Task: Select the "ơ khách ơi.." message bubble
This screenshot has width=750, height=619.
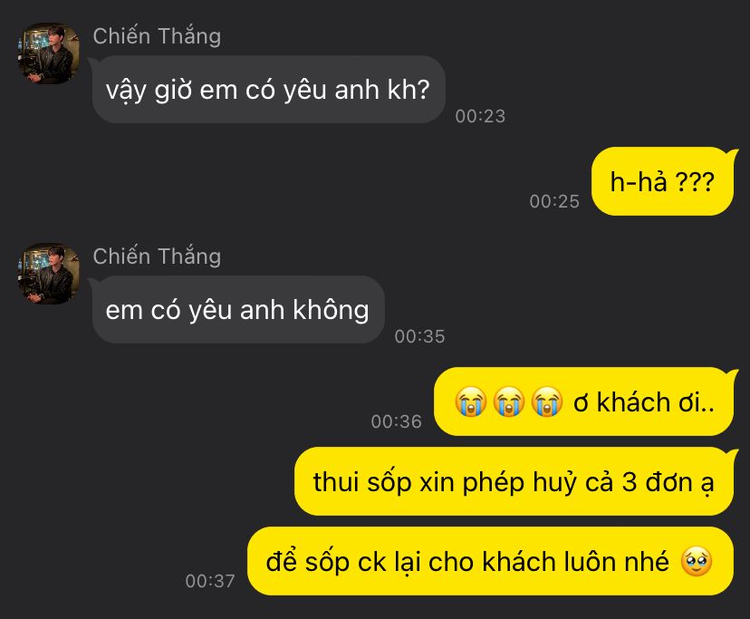Action: 583,401
